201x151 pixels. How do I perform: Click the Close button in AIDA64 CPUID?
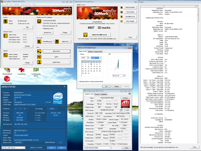[x=62, y=148]
